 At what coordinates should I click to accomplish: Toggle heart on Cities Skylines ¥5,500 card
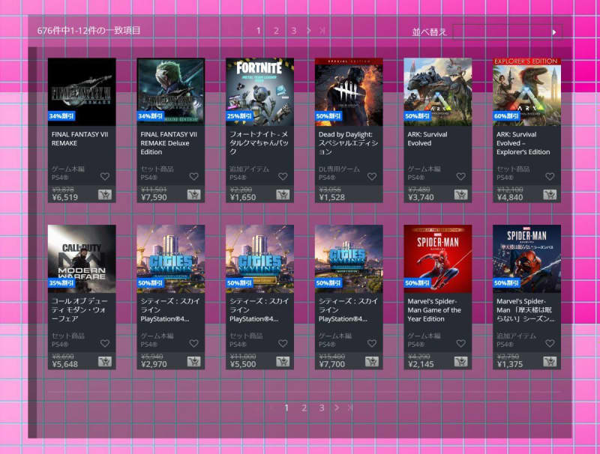click(x=283, y=343)
